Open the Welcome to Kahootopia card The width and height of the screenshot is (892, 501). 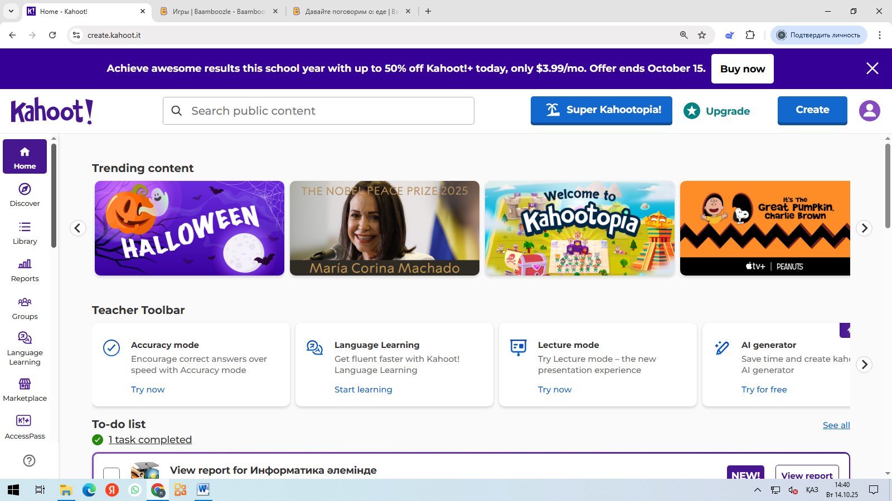580,228
